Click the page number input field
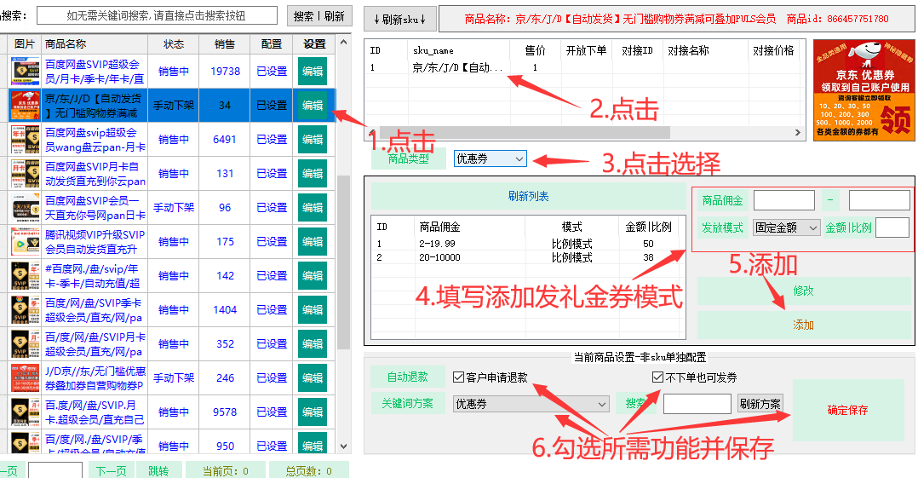The image size is (918, 478). point(55,470)
